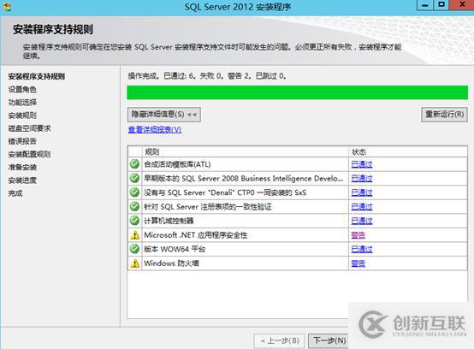Open 已通过 link for 注册表项的一致性验证 row

coord(362,207)
